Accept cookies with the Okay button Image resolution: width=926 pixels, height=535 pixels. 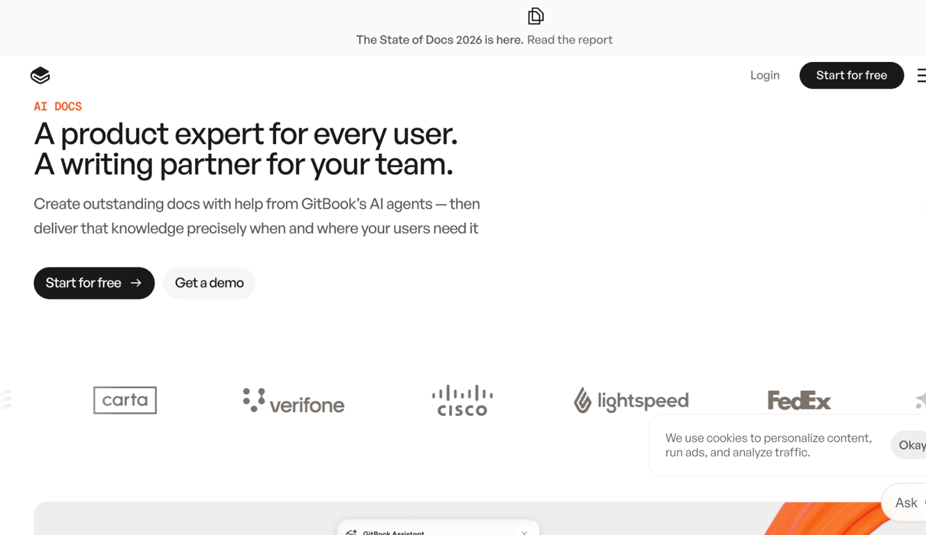909,445
